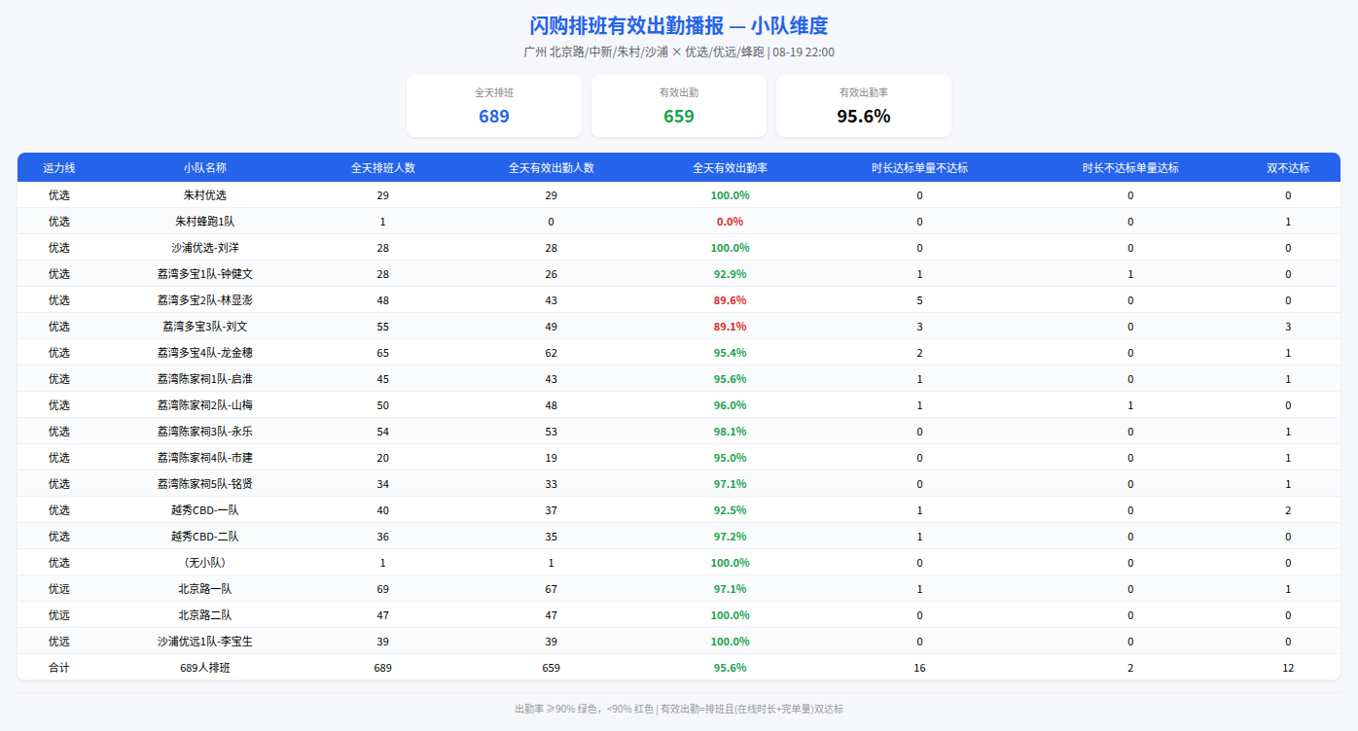Viewport: 1358px width, 731px height.
Task: Click total effective attendance 659 in 合计 row
Action: pyautogui.click(x=552, y=668)
